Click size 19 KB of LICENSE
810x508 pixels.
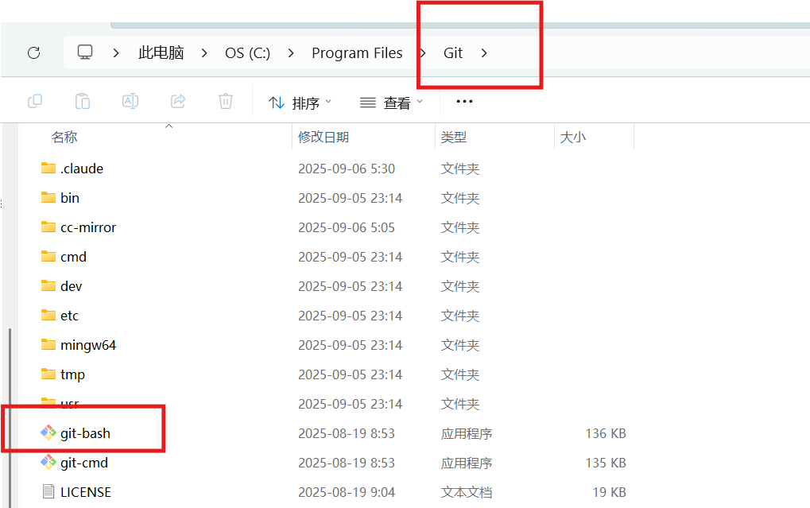coord(609,492)
